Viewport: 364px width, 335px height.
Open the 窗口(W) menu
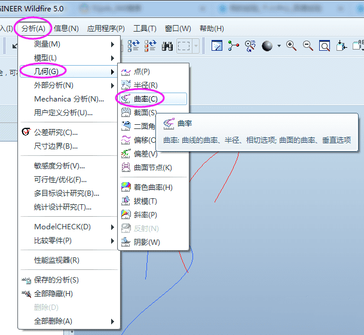(x=178, y=28)
